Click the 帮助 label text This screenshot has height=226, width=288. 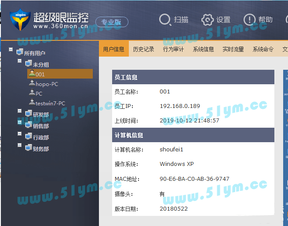pyautogui.click(x=266, y=20)
